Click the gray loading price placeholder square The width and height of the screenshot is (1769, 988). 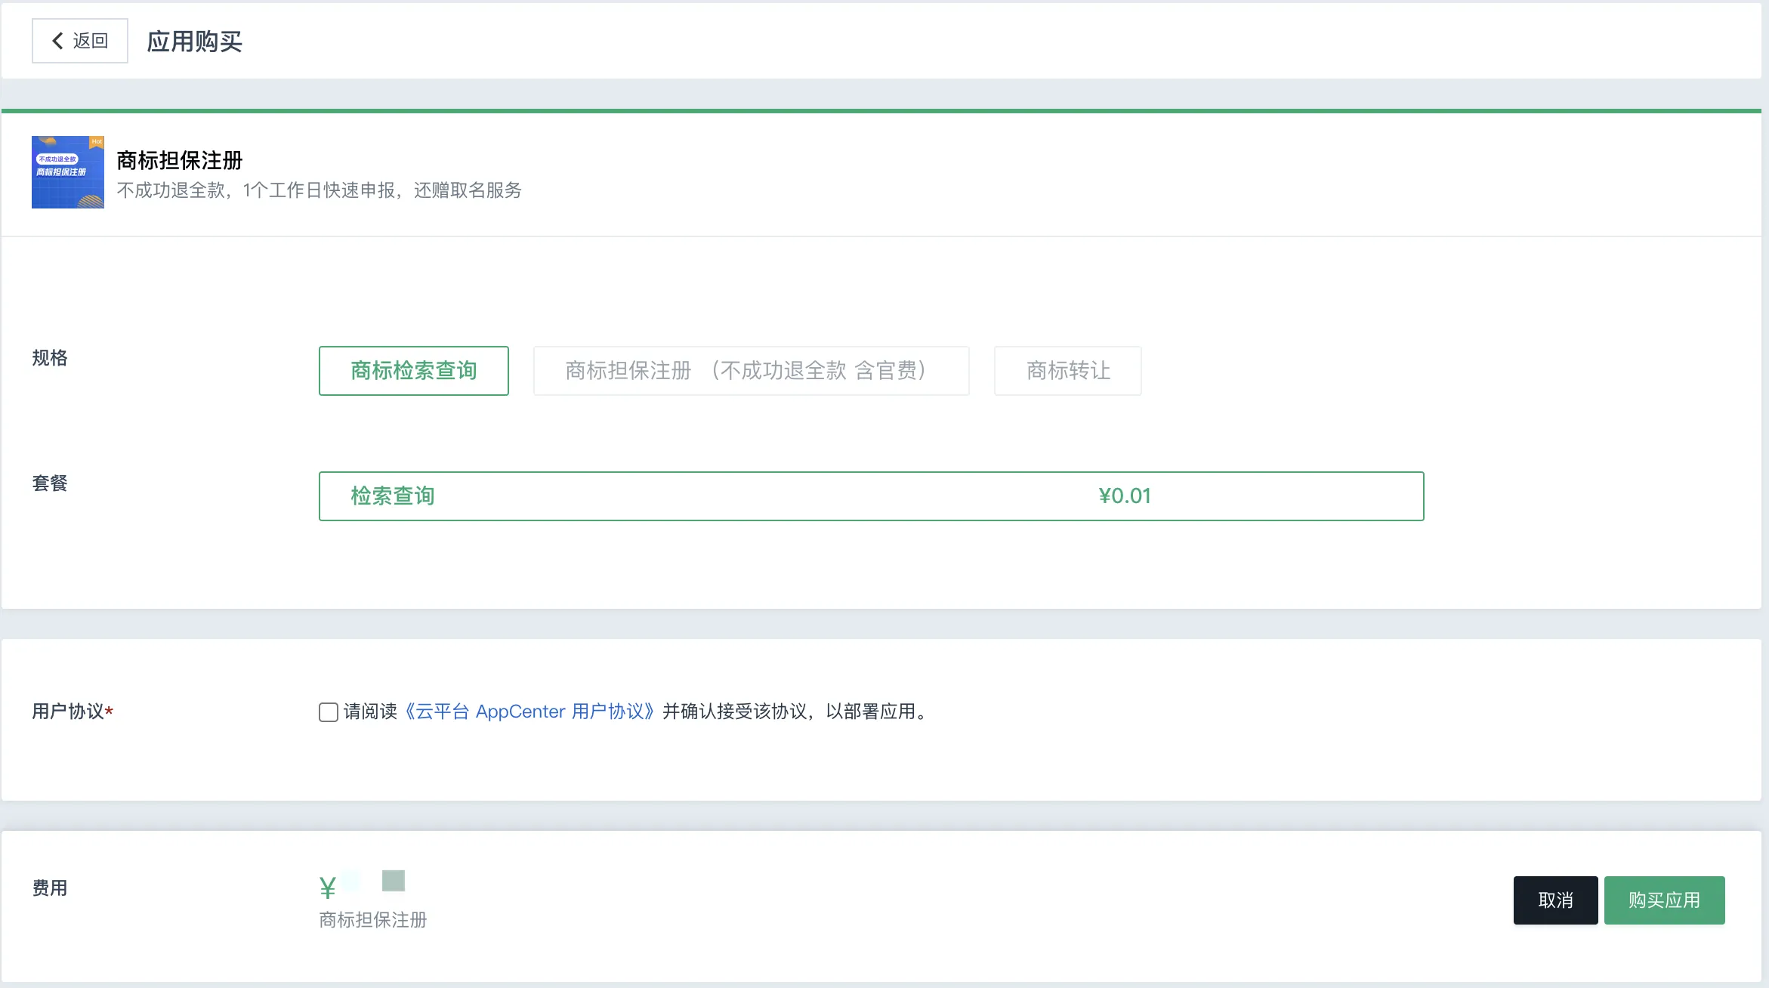394,881
